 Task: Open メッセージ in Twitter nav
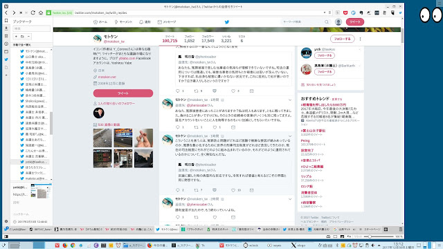[x=167, y=22]
